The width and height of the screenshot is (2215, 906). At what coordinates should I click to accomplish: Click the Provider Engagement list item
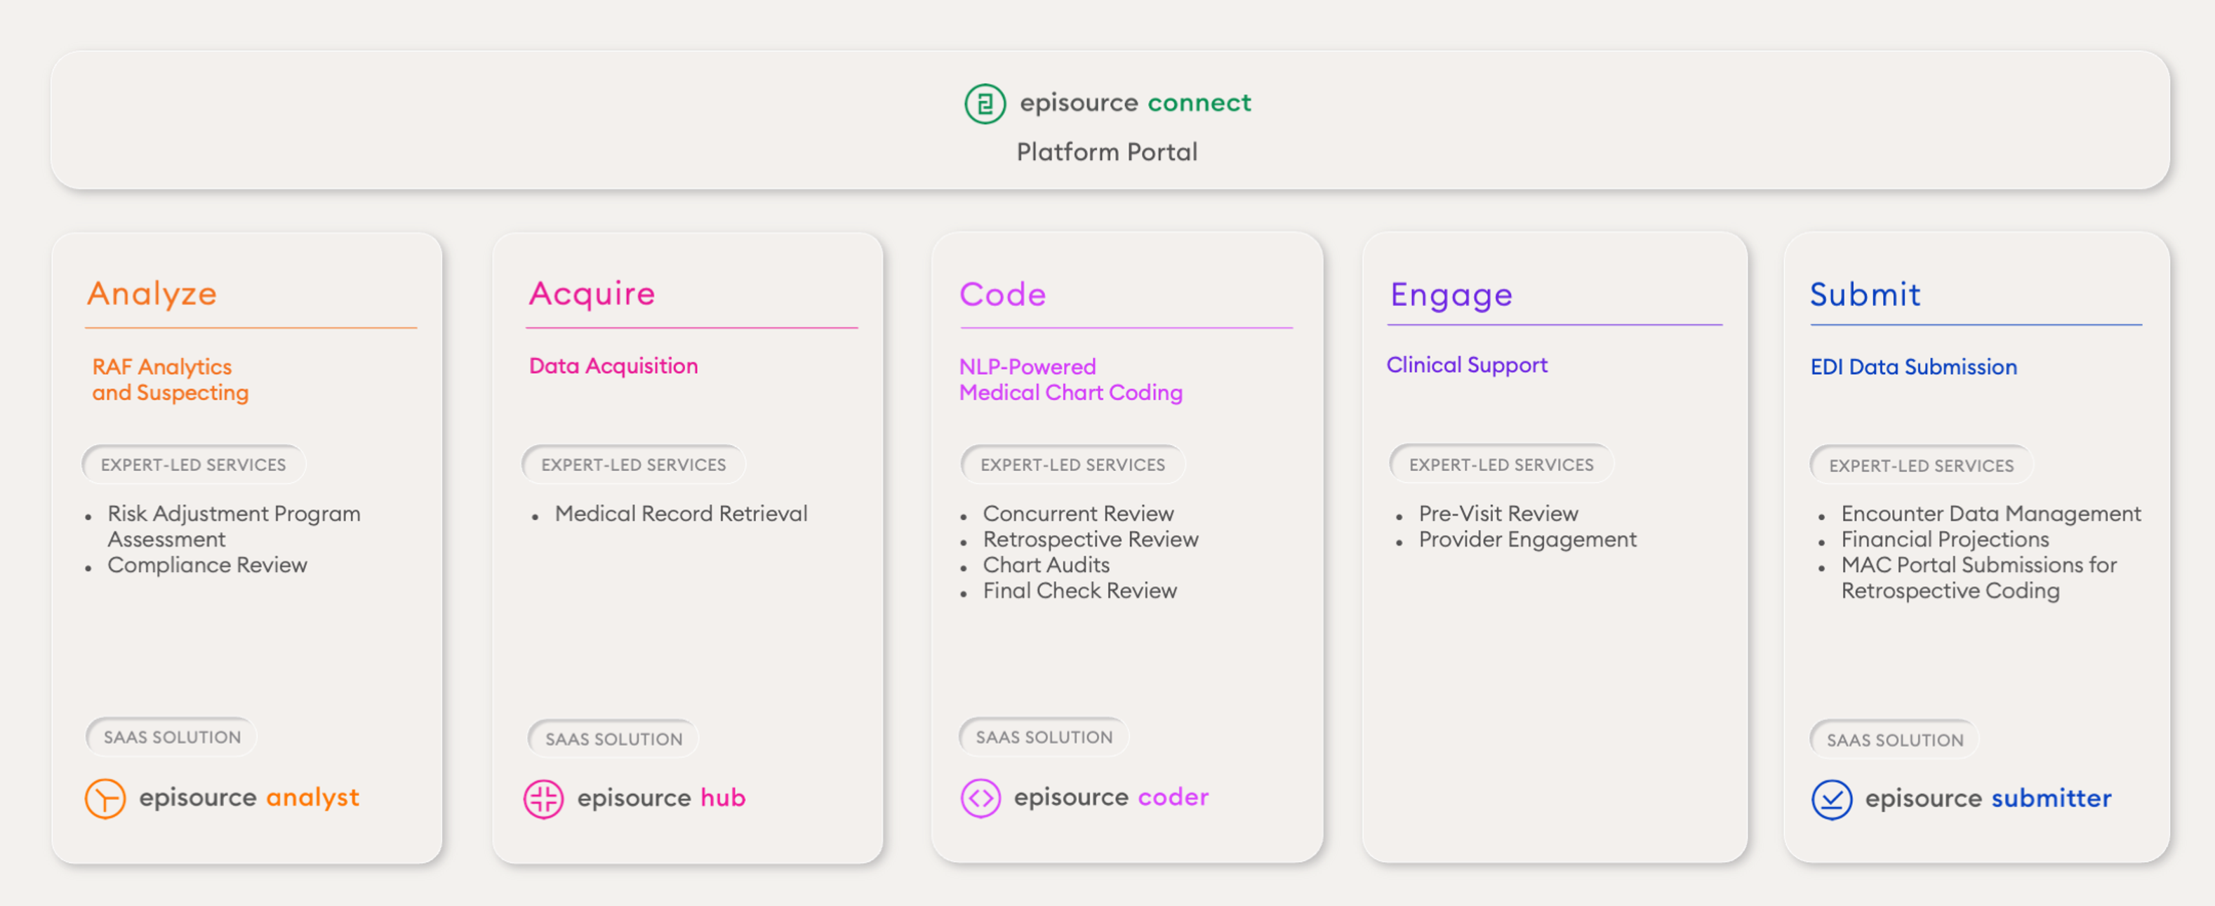[x=1527, y=540]
